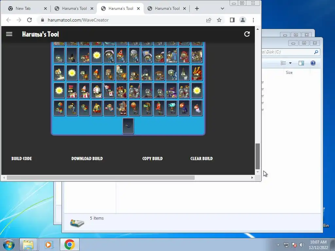Select the active Haruma's Tool tab
The height and width of the screenshot is (251, 335).
click(120, 8)
